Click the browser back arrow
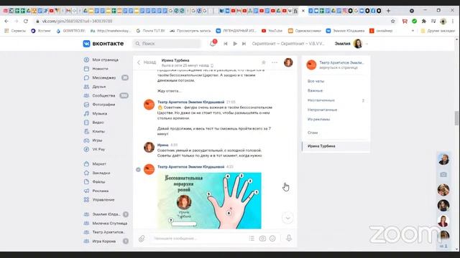Screen dimensions: 460x258 (x=6, y=21)
